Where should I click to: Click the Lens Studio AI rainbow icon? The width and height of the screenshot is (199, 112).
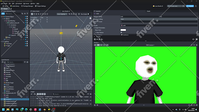click(154, 6)
